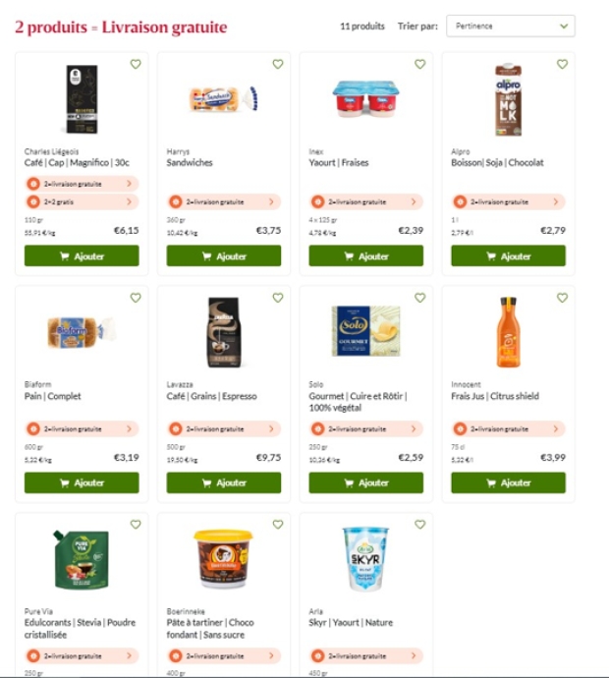The height and width of the screenshot is (678, 609).
Task: Toggle heart on Harrys Sandwiches
Action: pos(278,64)
